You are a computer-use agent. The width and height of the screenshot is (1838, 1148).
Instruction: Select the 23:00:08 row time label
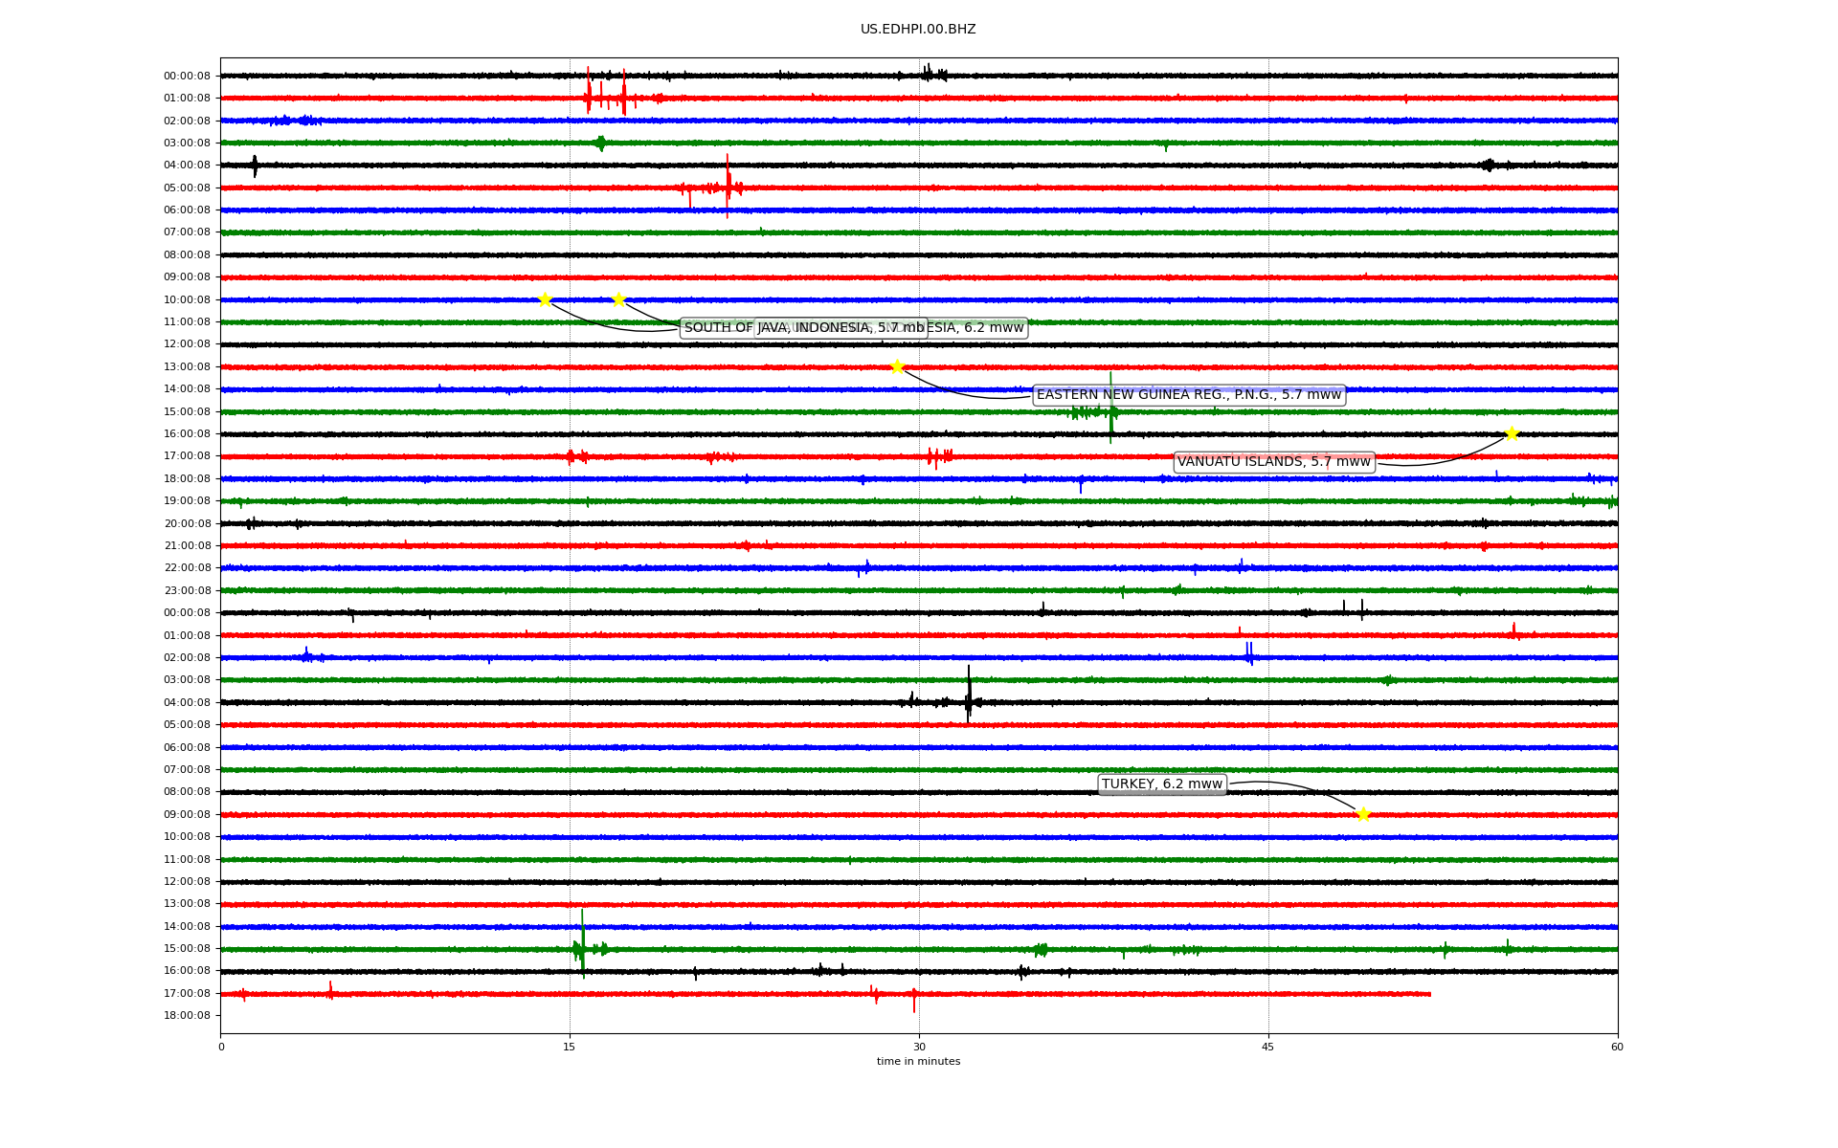point(187,591)
